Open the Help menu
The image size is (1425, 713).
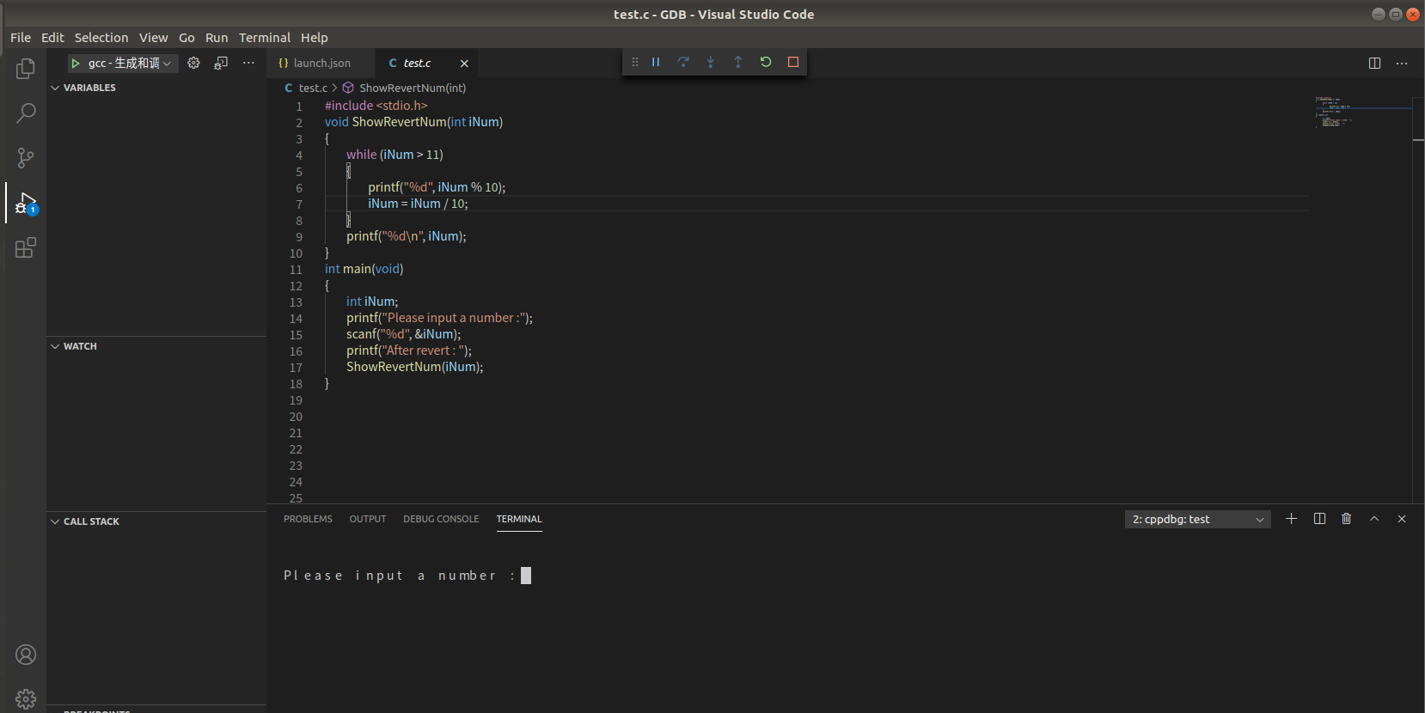click(314, 37)
